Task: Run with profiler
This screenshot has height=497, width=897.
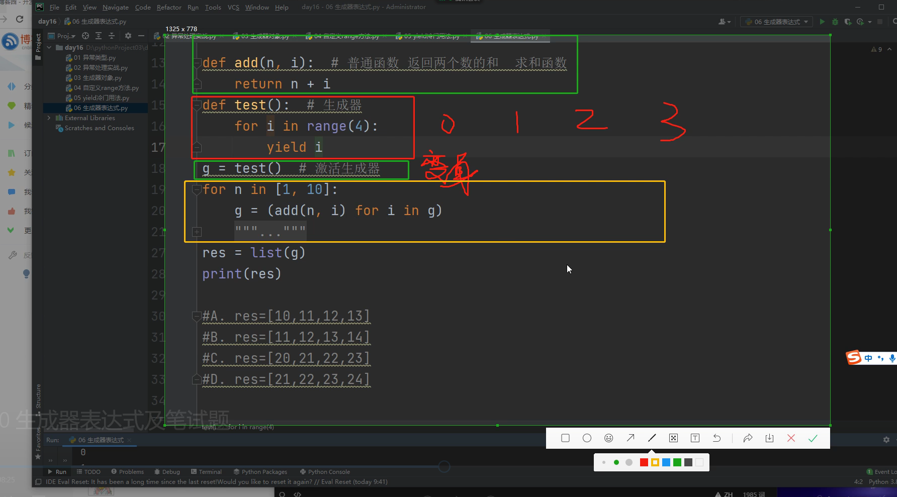Action: [x=860, y=22]
